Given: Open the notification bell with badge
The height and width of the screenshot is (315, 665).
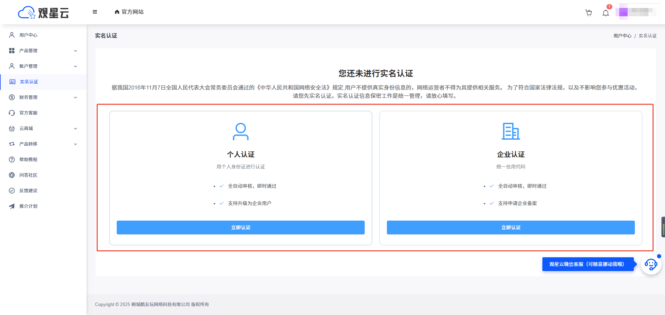Looking at the screenshot, I should [605, 13].
